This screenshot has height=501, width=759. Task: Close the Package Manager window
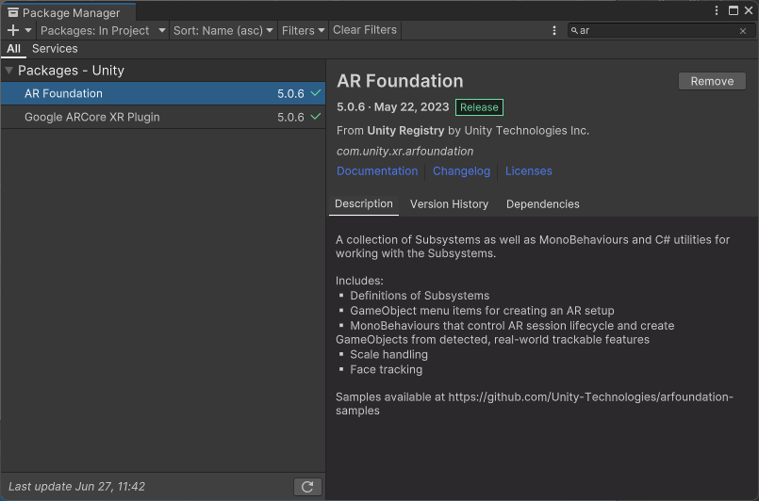749,10
